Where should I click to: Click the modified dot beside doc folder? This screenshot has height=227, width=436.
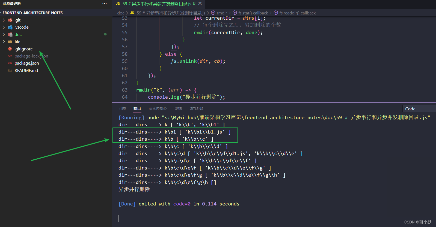(x=105, y=34)
